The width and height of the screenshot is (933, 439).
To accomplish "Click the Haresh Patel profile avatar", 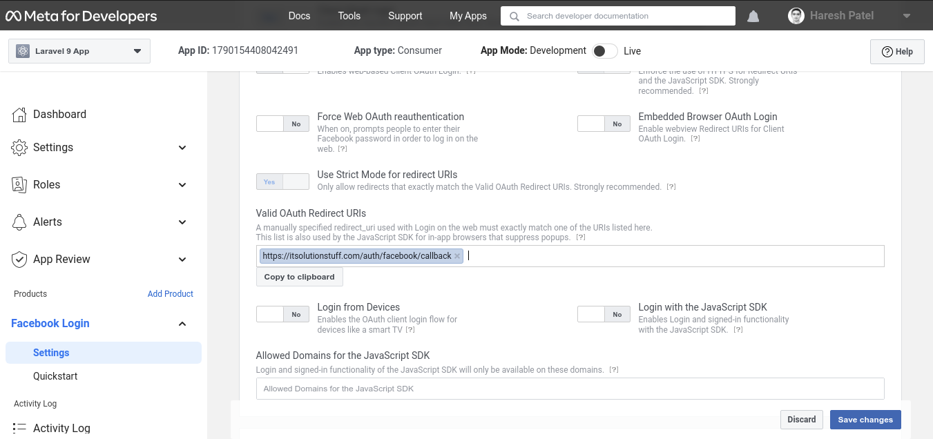I will pyautogui.click(x=796, y=16).
